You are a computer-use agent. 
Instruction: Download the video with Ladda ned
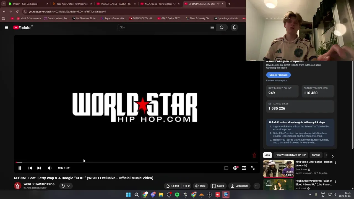pyautogui.click(x=239, y=186)
